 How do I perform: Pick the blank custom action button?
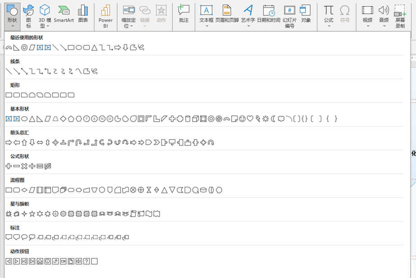tap(95, 261)
